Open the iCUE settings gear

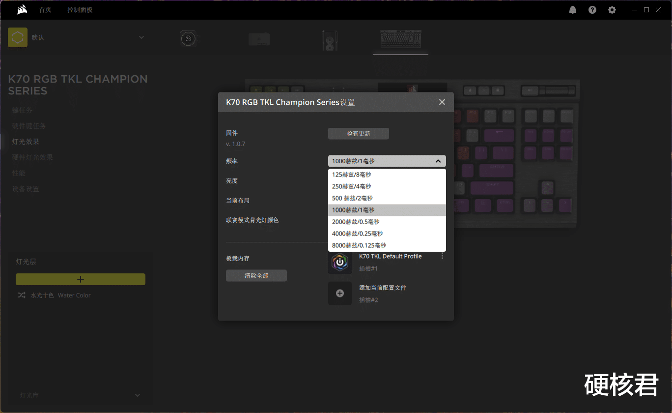[612, 9]
